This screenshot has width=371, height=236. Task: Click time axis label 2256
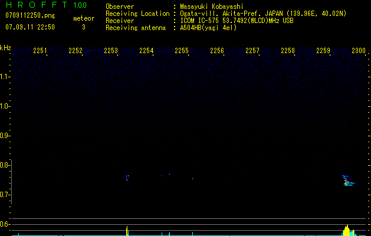(x=217, y=51)
